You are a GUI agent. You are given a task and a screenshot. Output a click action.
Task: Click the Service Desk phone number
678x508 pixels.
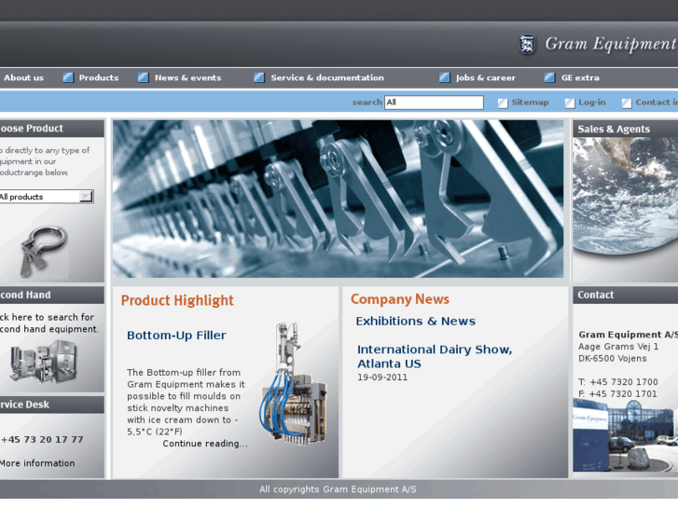pyautogui.click(x=42, y=440)
